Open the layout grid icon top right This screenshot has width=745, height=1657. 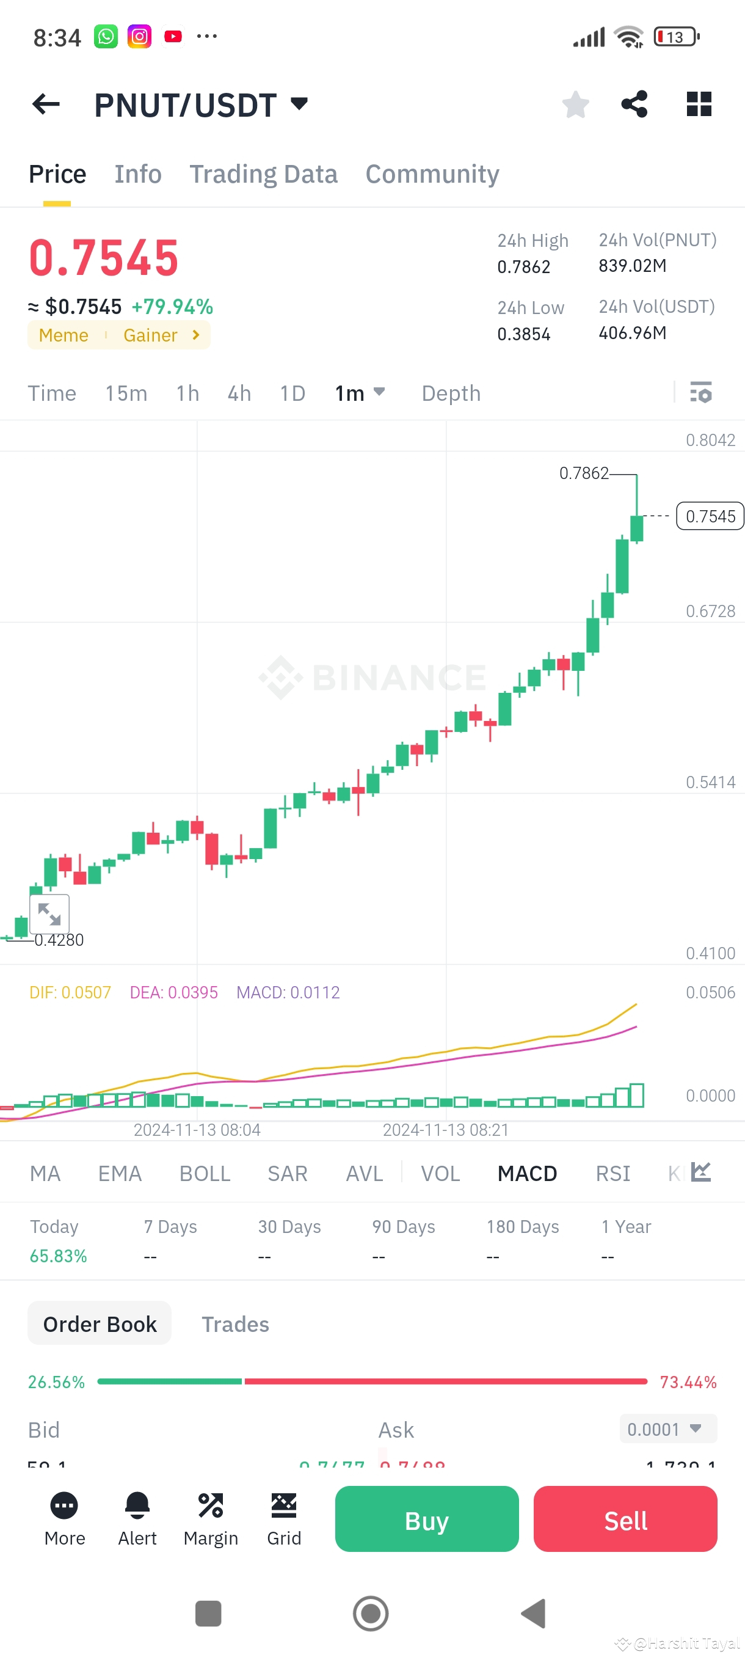tap(698, 104)
